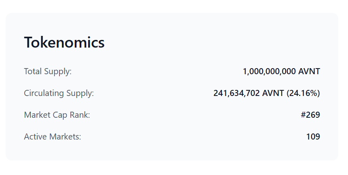Select the Total Supply label
This screenshot has height=175, width=348.
click(48, 71)
